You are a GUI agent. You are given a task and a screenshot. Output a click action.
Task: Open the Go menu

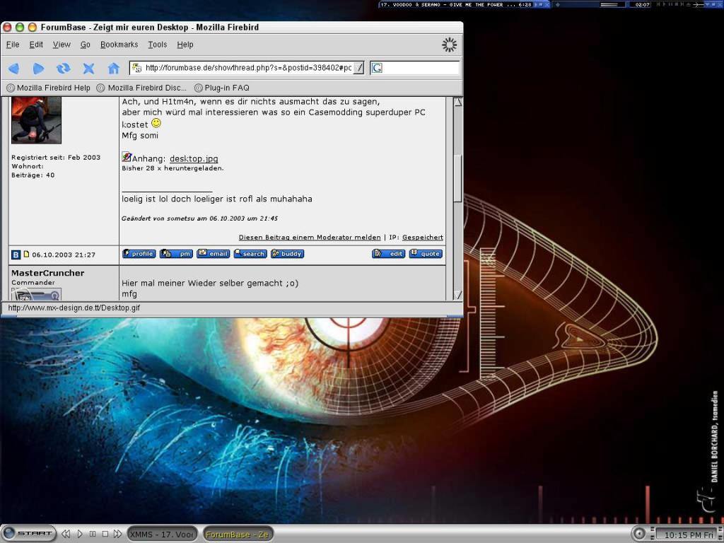tap(86, 45)
